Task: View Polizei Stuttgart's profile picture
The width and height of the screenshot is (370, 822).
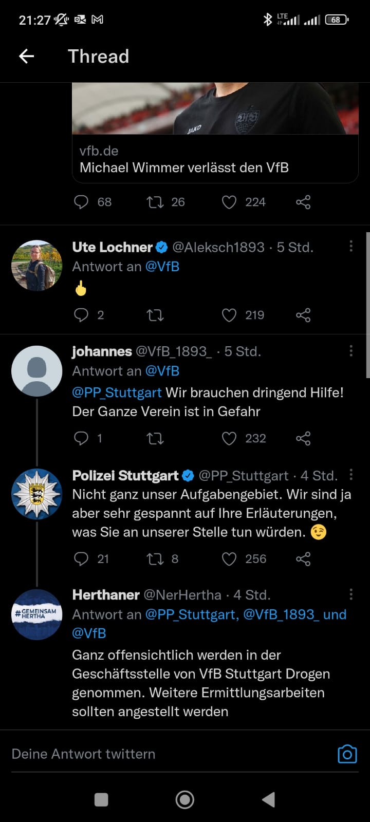Action: [37, 494]
